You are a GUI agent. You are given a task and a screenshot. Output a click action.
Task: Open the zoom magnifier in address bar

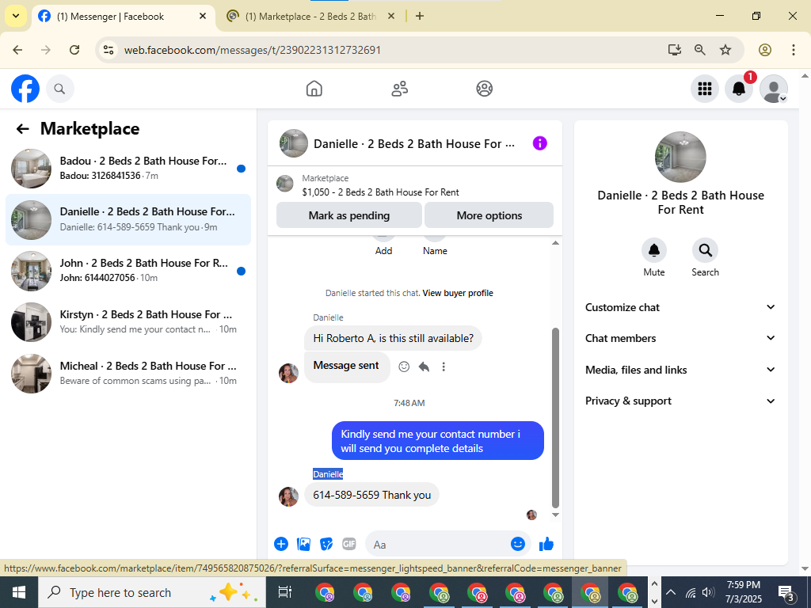[700, 50]
